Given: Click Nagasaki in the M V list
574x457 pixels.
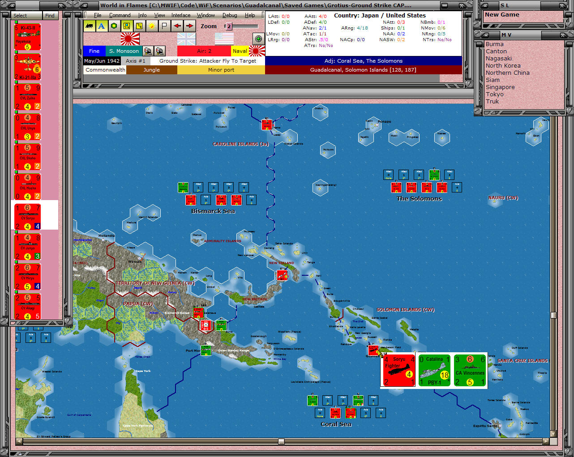Looking at the screenshot, I should (499, 59).
